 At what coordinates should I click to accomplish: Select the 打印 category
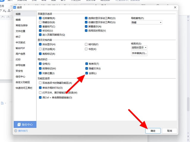click(x=25, y=59)
